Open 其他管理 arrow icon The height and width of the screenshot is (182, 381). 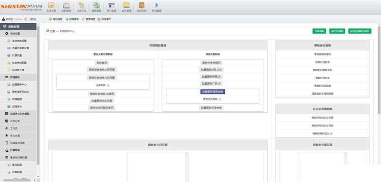coord(157,5)
